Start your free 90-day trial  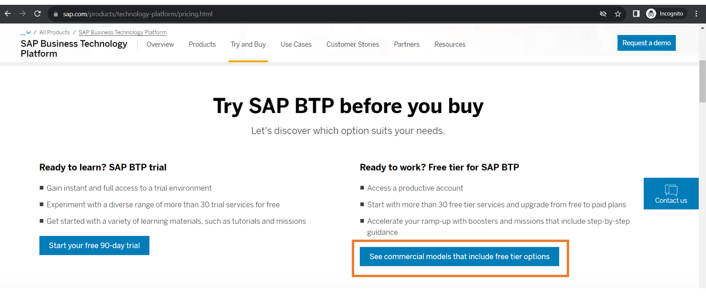[x=94, y=245]
